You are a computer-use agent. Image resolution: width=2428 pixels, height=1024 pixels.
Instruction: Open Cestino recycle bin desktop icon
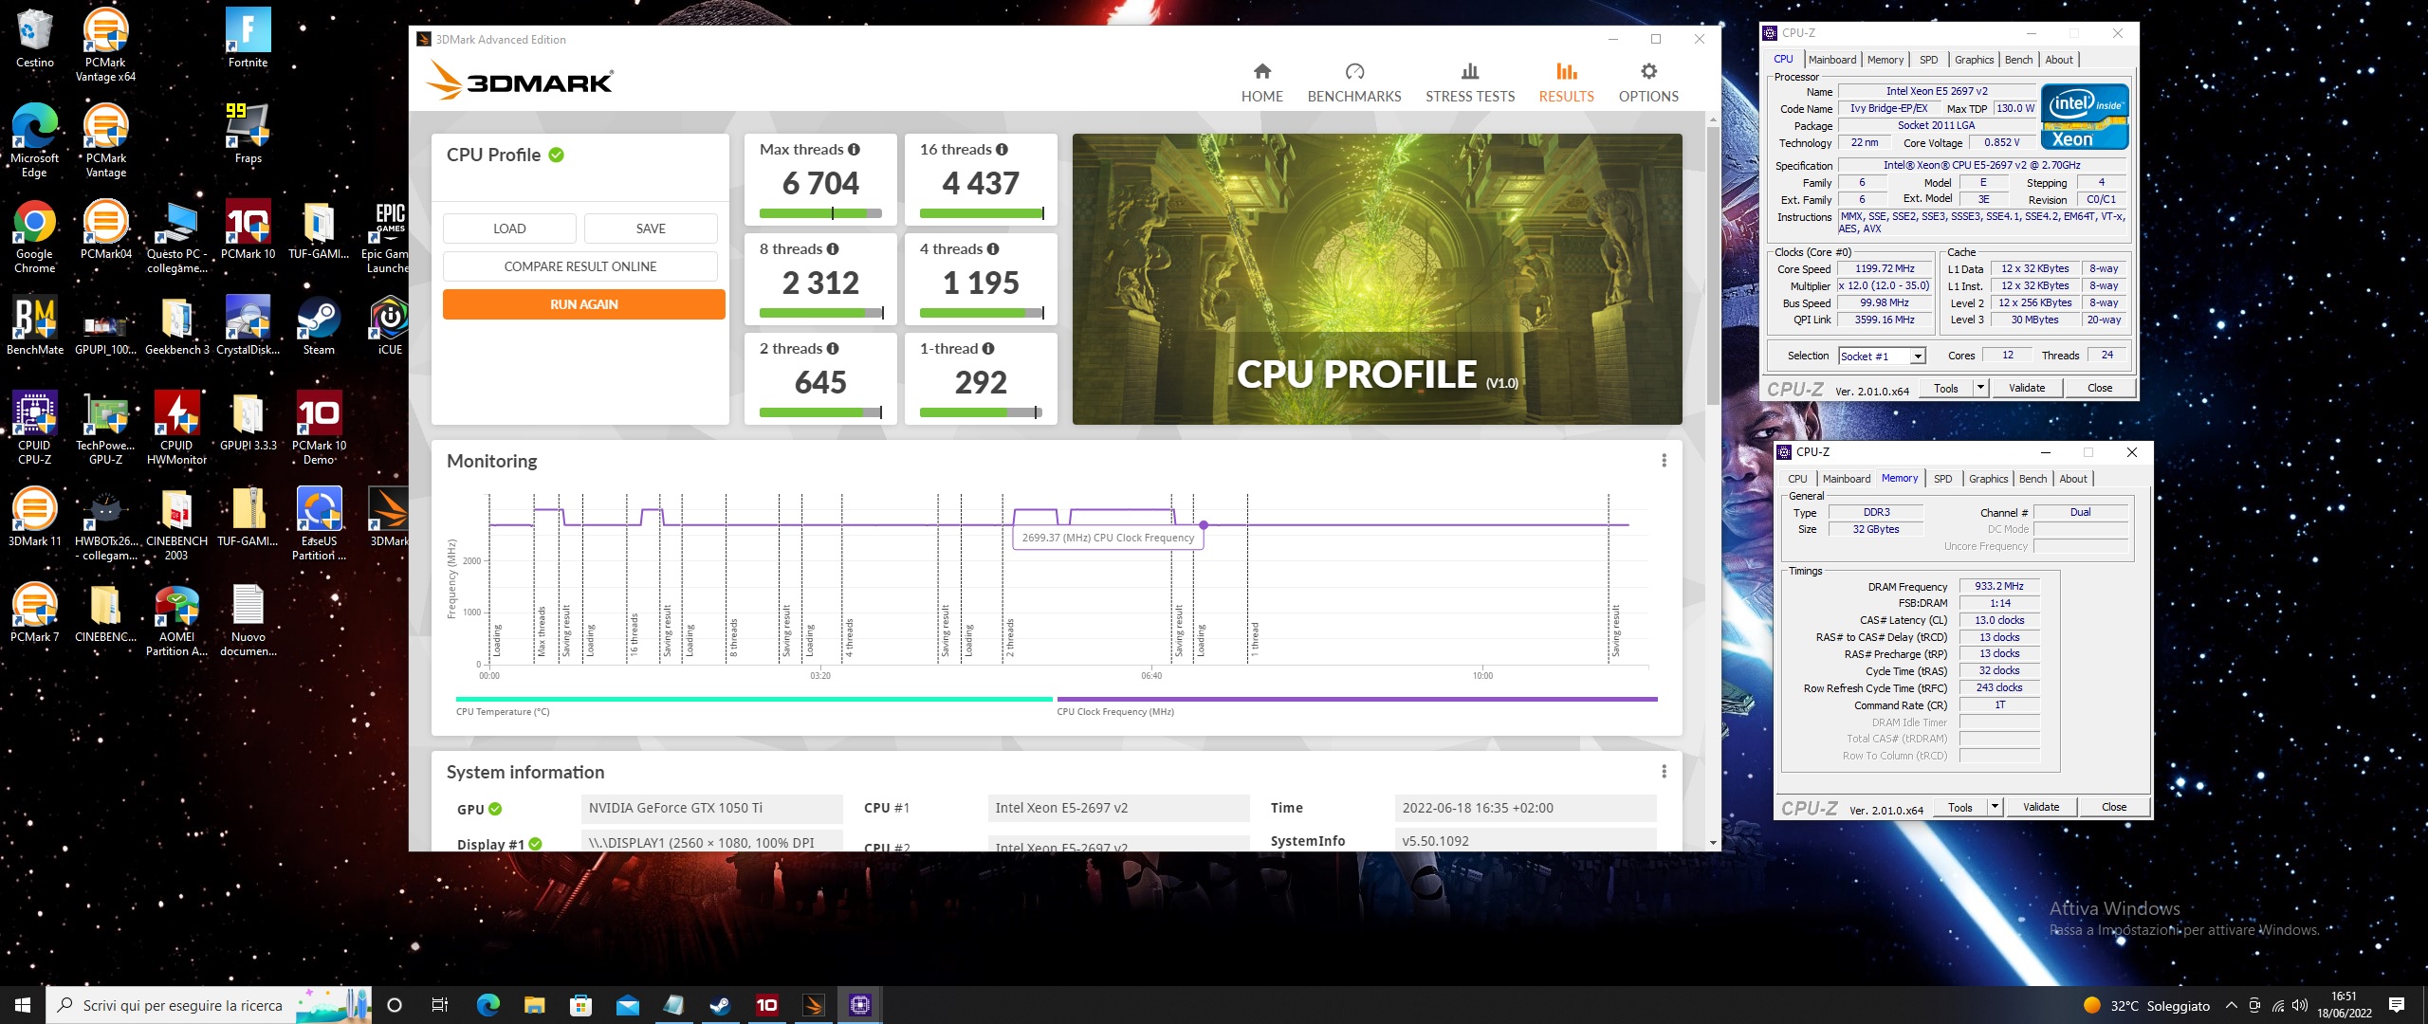35,40
